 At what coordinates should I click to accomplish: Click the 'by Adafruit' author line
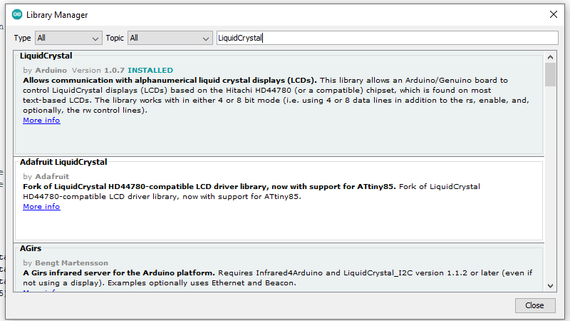[x=46, y=176]
